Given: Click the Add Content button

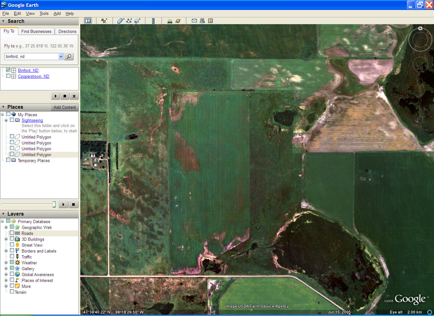Looking at the screenshot, I should point(64,107).
